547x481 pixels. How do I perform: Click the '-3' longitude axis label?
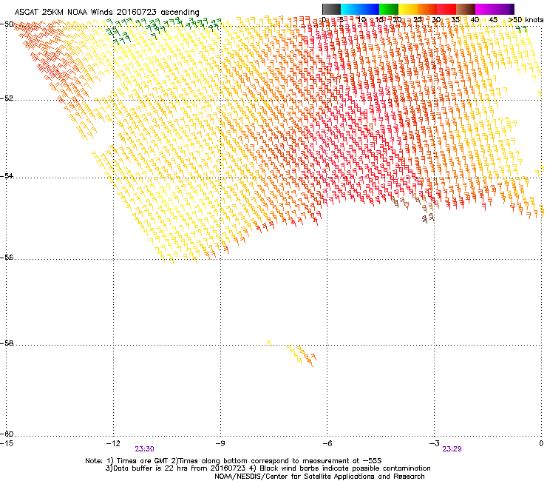434,443
